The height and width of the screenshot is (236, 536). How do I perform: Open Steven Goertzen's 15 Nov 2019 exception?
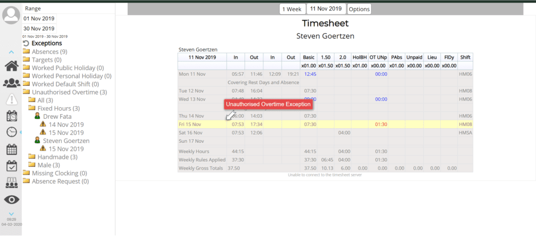click(62, 149)
